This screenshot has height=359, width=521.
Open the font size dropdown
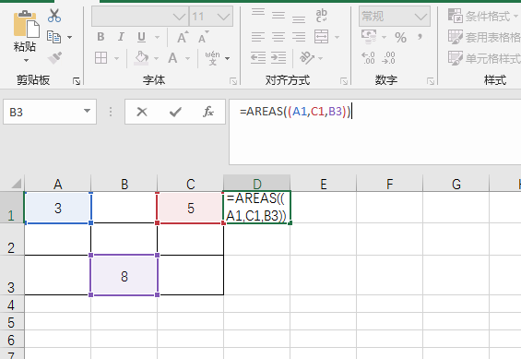tap(223, 17)
